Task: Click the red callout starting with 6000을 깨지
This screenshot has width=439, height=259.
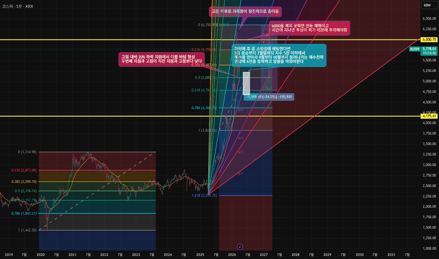Action: click(x=309, y=28)
